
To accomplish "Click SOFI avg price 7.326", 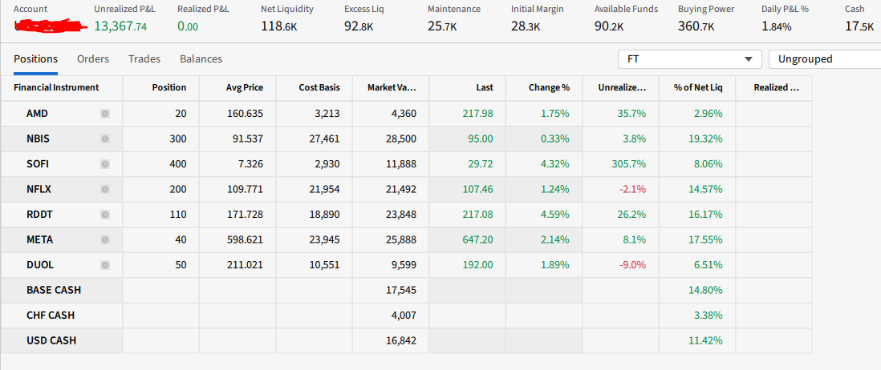I will (x=250, y=164).
